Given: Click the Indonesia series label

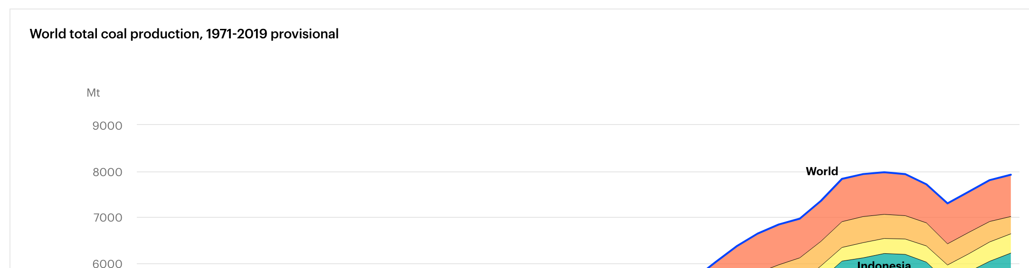Looking at the screenshot, I should (x=884, y=264).
